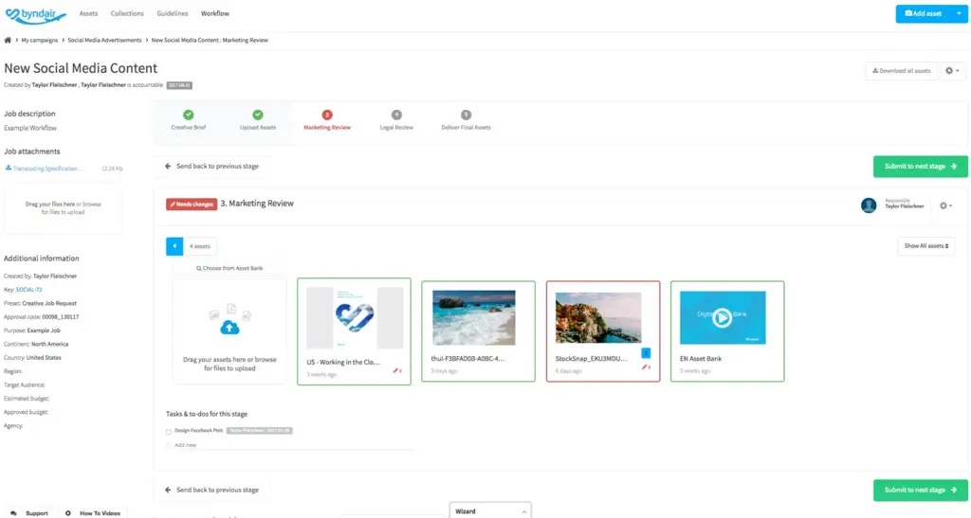Open the job settings gear dropdown

pyautogui.click(x=952, y=71)
